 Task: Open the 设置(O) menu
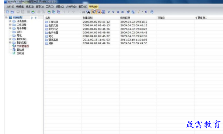click(60, 7)
